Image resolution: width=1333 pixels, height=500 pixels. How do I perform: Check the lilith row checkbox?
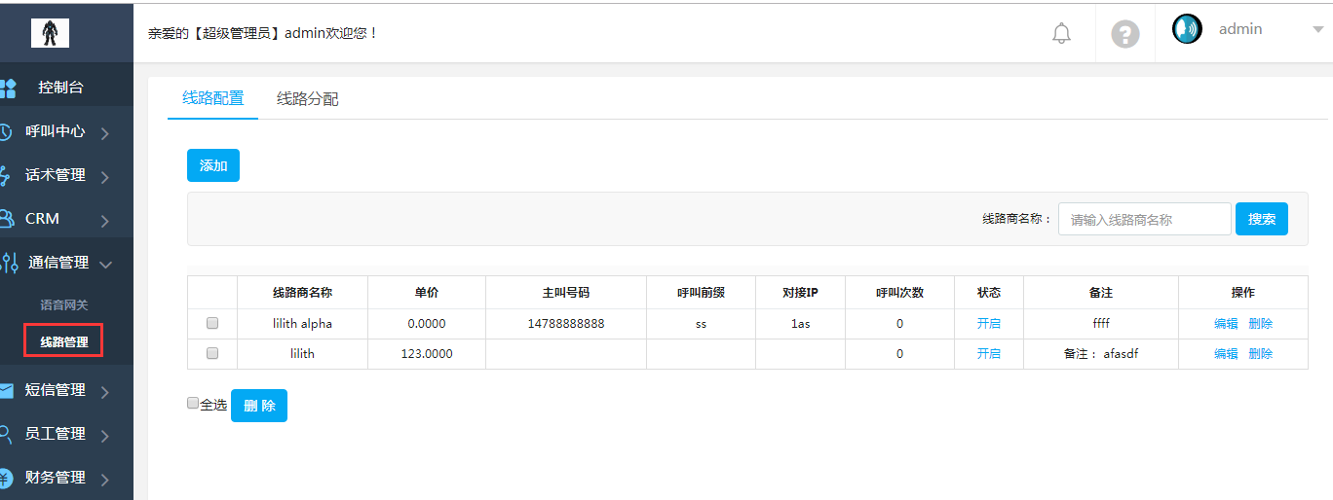[x=212, y=354]
